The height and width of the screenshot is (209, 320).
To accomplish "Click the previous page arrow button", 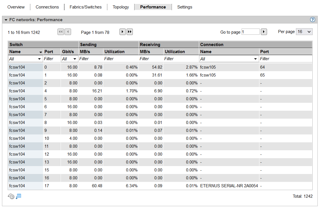I will click(x=68, y=32).
